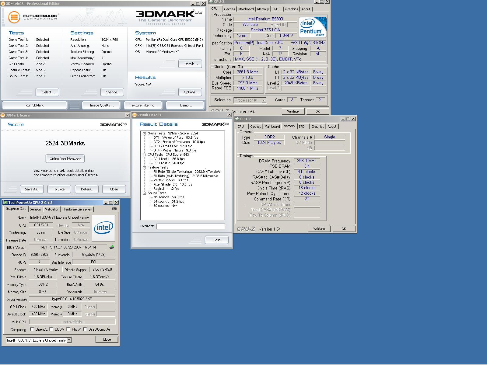The width and height of the screenshot is (487, 365).
Task: Enable the PhysX checkbox
Action: pos(68,329)
